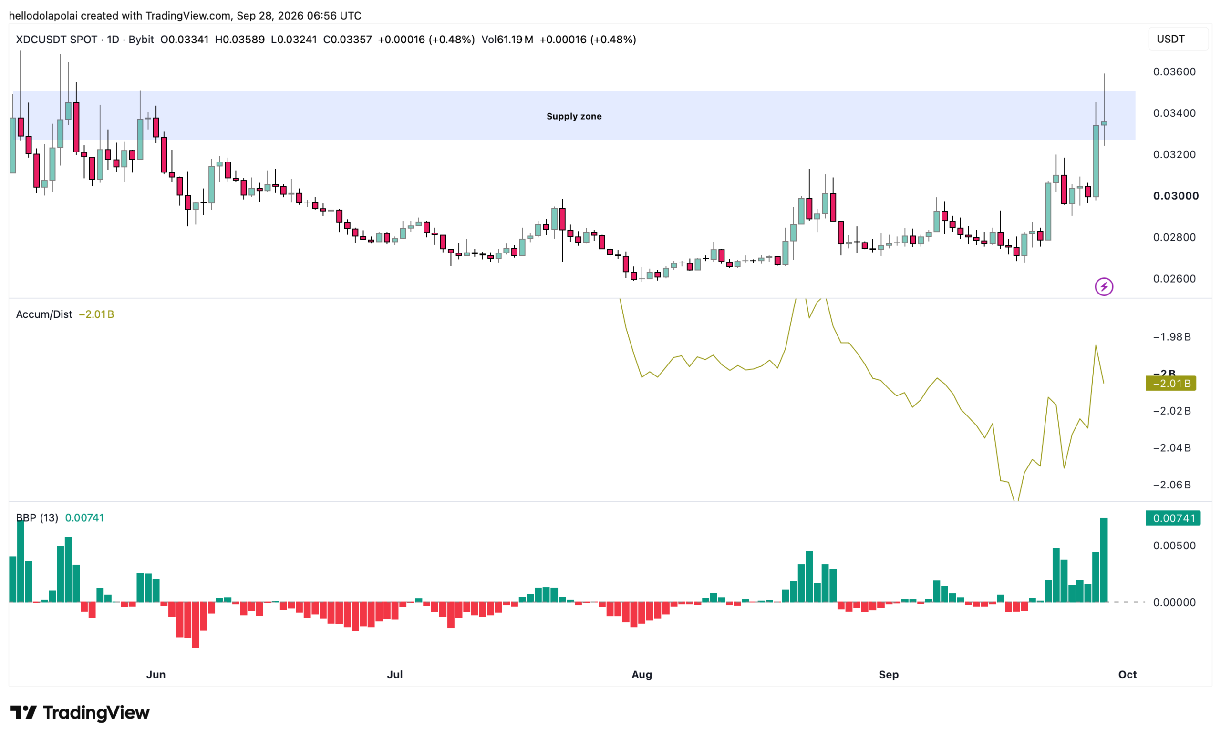The height and width of the screenshot is (739, 1221).
Task: Click the green 0.00741 value tag
Action: pyautogui.click(x=1173, y=518)
